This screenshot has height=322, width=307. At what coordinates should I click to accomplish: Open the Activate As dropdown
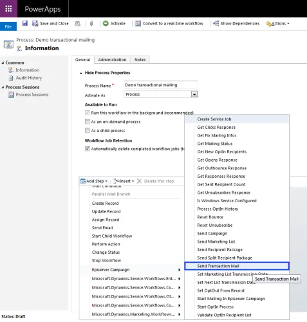point(194,94)
